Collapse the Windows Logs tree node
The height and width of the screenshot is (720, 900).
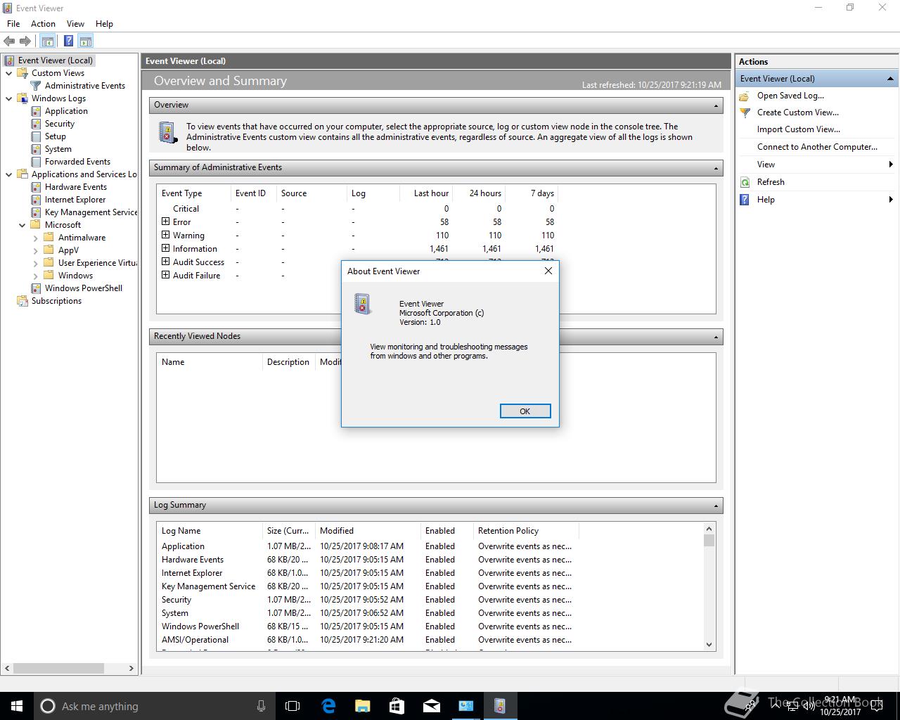(x=8, y=98)
